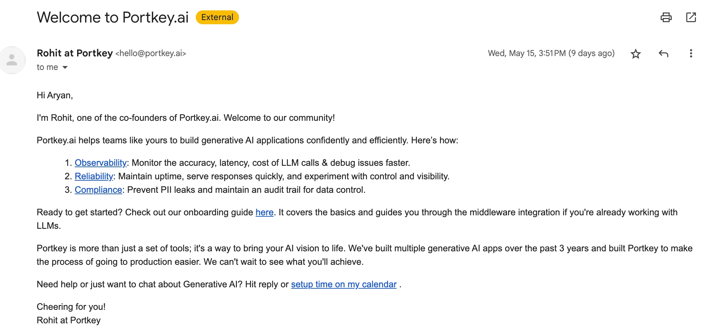707x333 pixels.
Task: Click the yellow External label
Action: tap(217, 17)
